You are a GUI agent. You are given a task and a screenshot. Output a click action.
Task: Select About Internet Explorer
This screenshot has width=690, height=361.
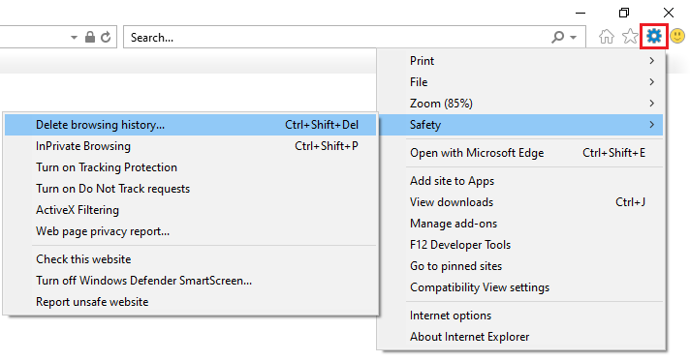[x=521, y=337]
